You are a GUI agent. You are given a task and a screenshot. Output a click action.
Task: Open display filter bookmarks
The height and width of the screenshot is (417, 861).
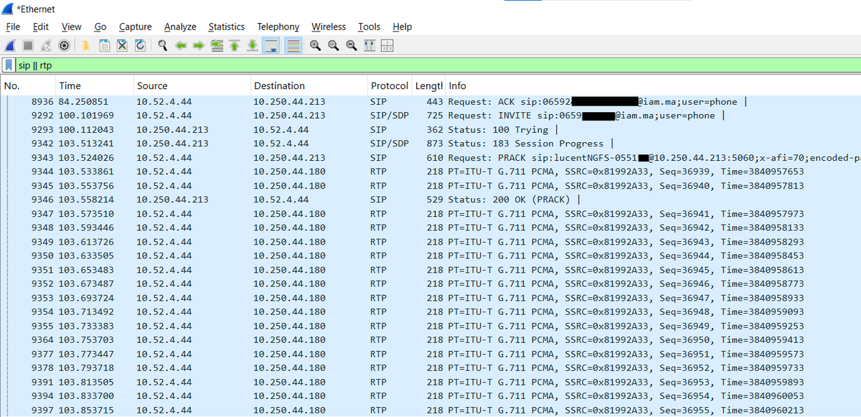(9, 65)
